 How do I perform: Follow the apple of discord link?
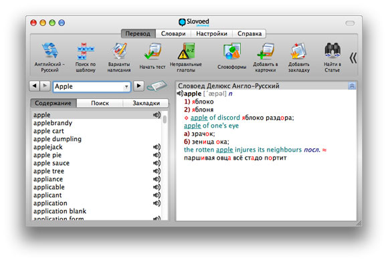tap(215, 118)
